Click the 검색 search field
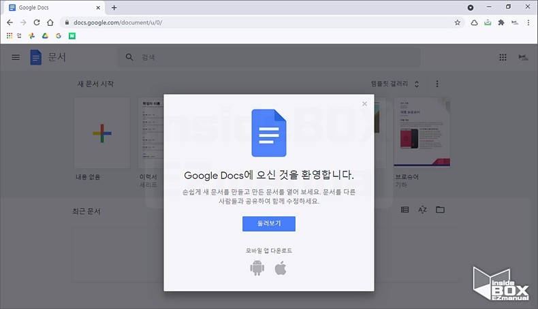Screen dimensions: 538x309 [204, 58]
